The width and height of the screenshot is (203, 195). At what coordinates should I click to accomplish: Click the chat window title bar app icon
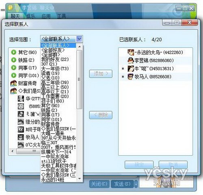click(10, 8)
